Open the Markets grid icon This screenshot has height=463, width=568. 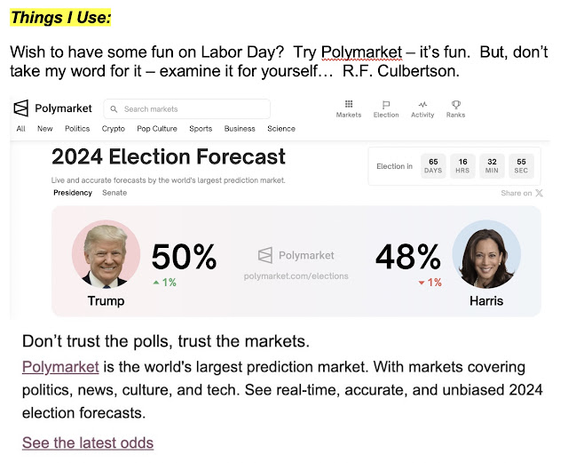pyautogui.click(x=349, y=104)
